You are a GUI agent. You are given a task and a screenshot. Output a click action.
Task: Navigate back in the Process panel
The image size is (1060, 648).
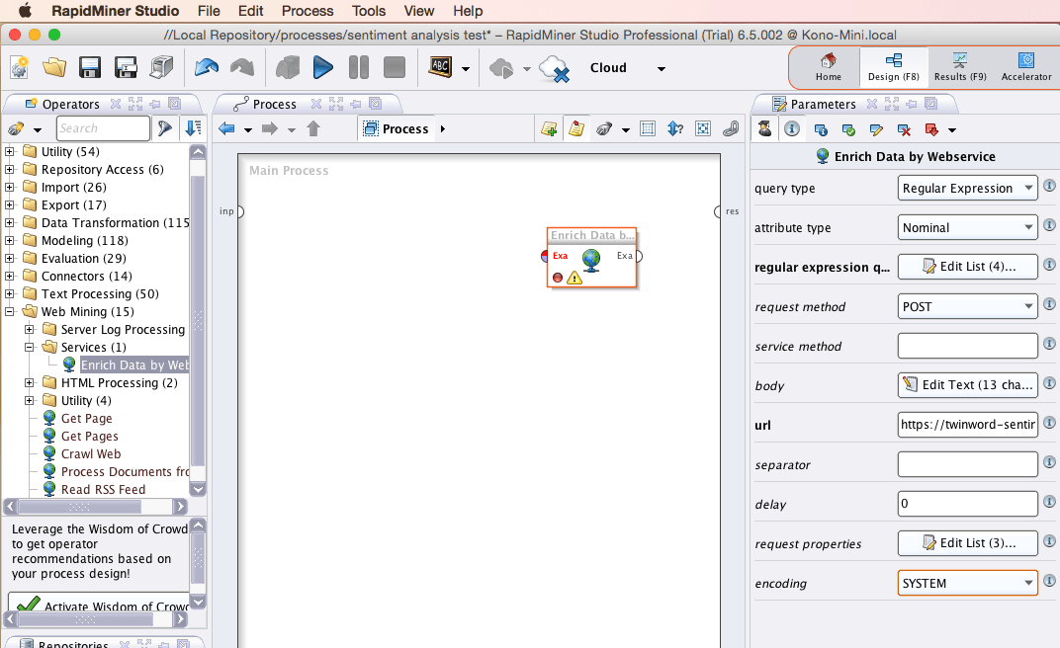[x=226, y=128]
